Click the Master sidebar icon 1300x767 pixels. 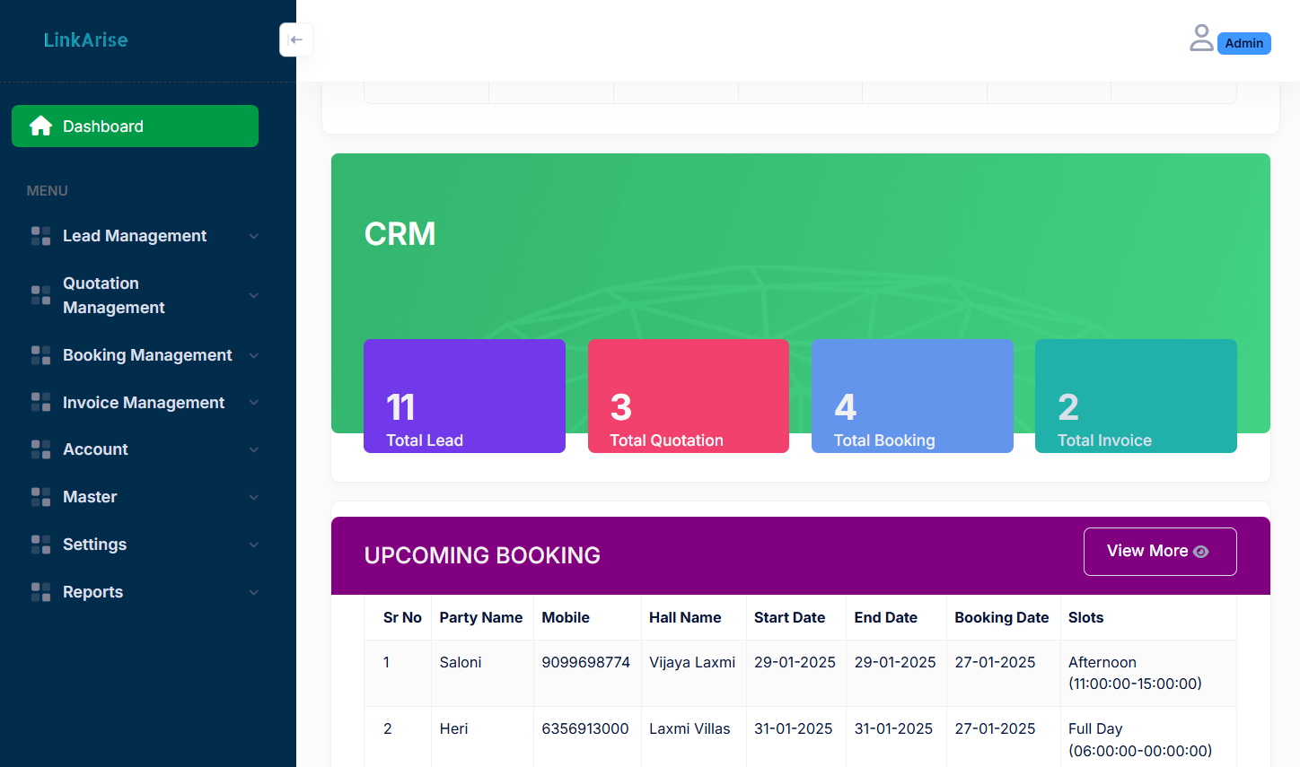coord(40,496)
